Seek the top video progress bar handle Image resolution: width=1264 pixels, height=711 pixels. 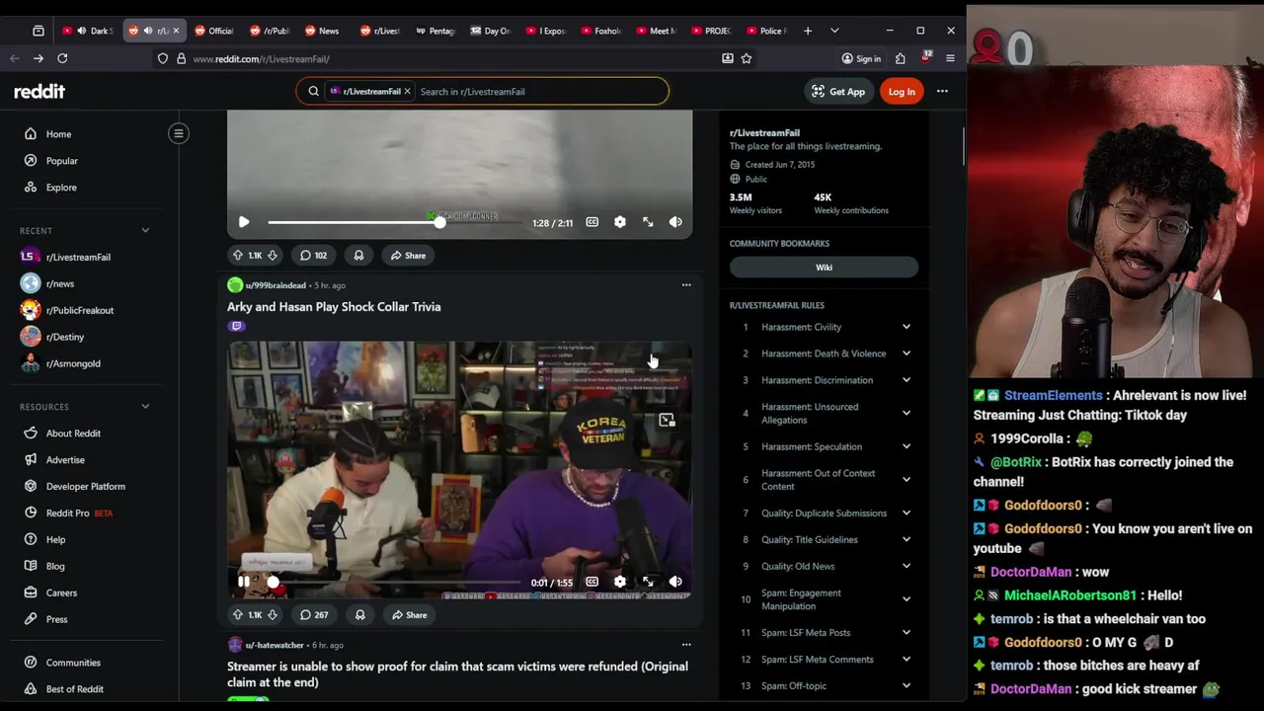[439, 222]
